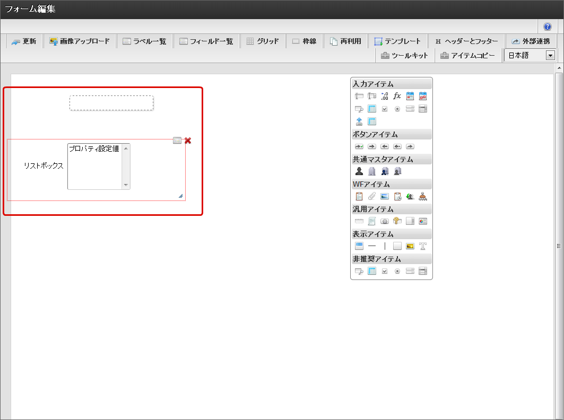Select the paperclip attachment item icon
The width and height of the screenshot is (564, 420).
pos(372,196)
